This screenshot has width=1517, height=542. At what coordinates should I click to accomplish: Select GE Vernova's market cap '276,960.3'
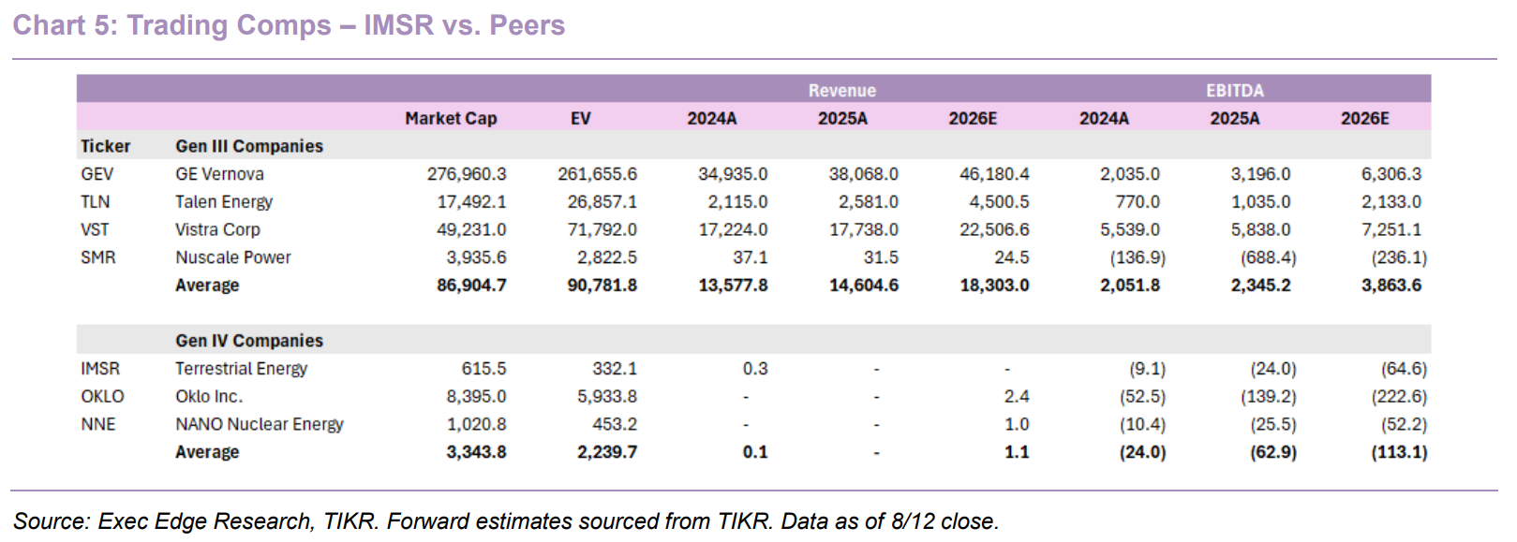point(467,174)
